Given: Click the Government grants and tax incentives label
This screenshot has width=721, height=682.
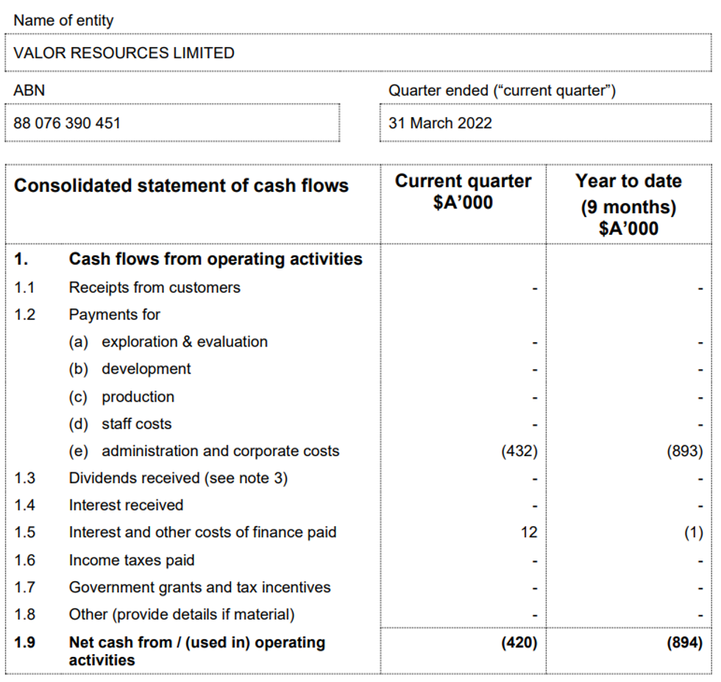Looking at the screenshot, I should [199, 587].
